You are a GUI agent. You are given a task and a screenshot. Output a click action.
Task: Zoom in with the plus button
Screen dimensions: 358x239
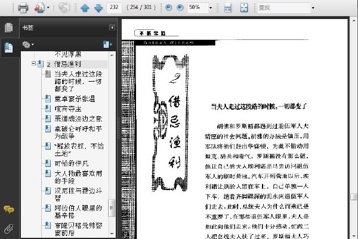pyautogui.click(x=180, y=8)
